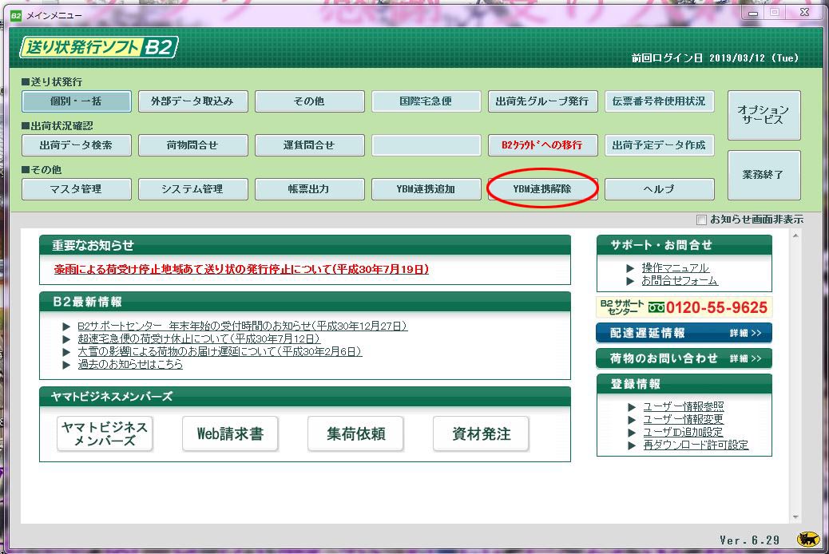The width and height of the screenshot is (829, 554).
Task: Click YBM連携解除 button
Action: pyautogui.click(x=542, y=188)
